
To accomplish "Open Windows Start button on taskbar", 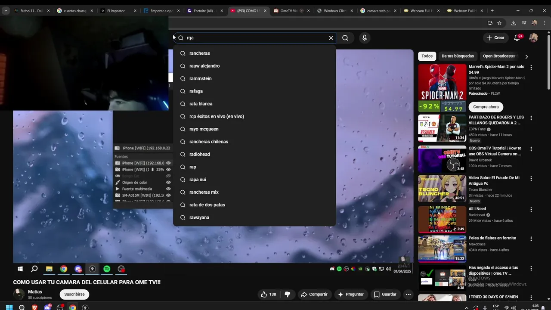I will pos(9,307).
